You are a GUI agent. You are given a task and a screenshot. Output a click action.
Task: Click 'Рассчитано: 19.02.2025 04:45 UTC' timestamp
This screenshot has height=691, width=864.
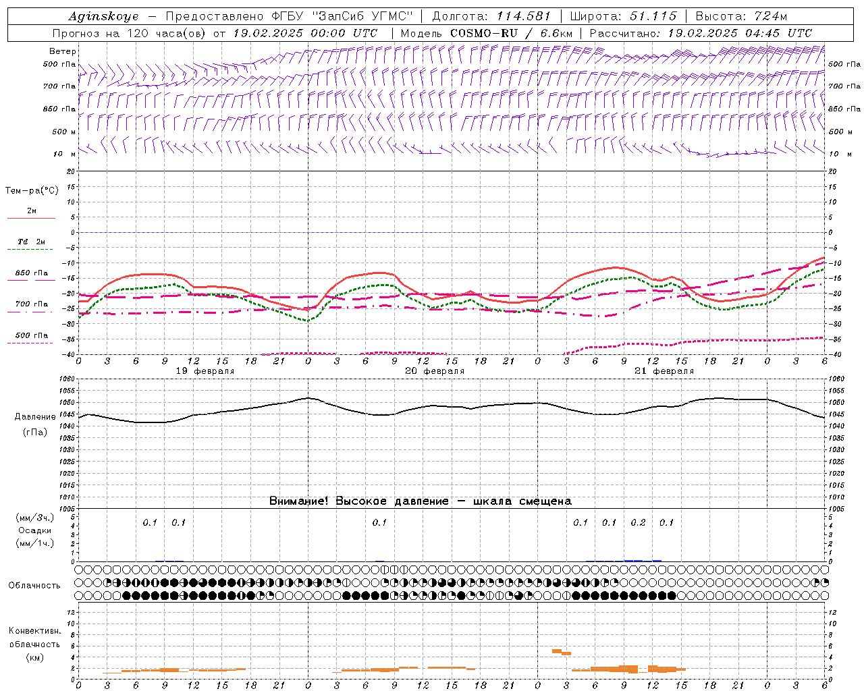[x=701, y=33]
